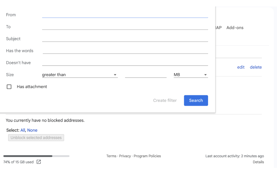Click the size number input field

point(146,75)
